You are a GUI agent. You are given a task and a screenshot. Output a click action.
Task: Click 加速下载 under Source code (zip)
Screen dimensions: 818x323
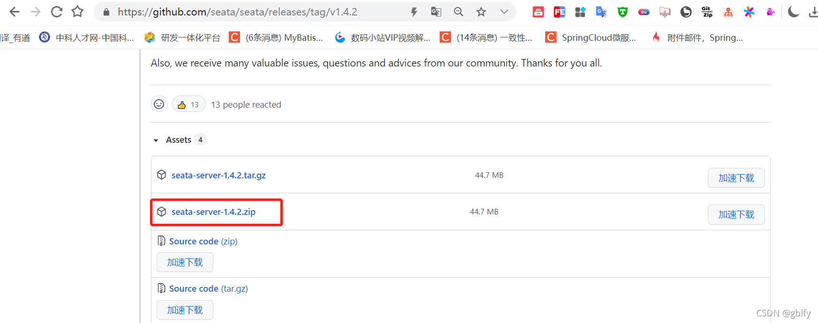pyautogui.click(x=185, y=262)
